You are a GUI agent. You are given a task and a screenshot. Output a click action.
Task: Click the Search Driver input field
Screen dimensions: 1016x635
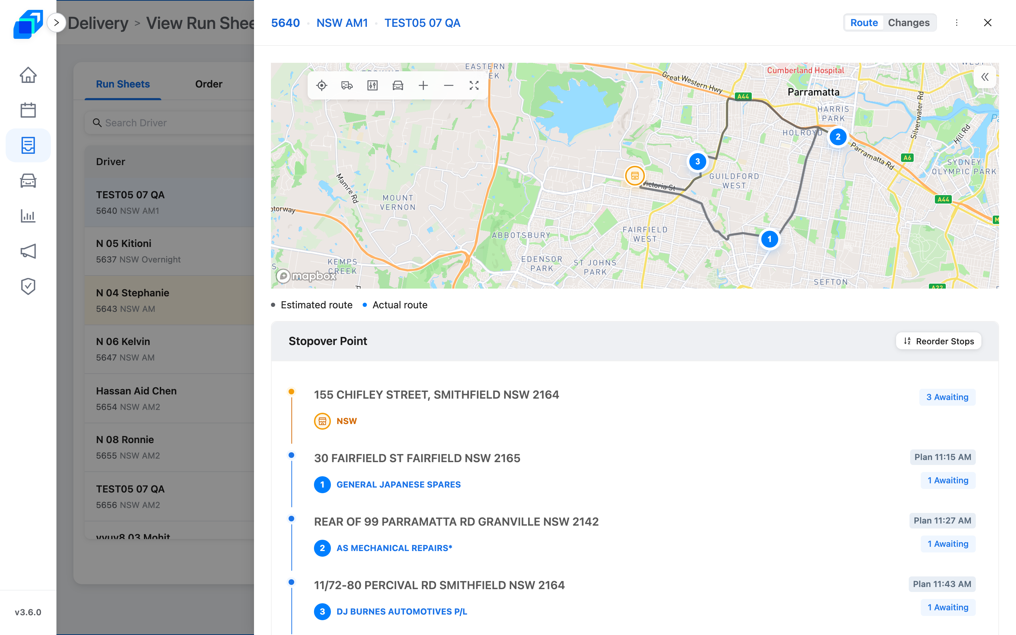tap(170, 123)
